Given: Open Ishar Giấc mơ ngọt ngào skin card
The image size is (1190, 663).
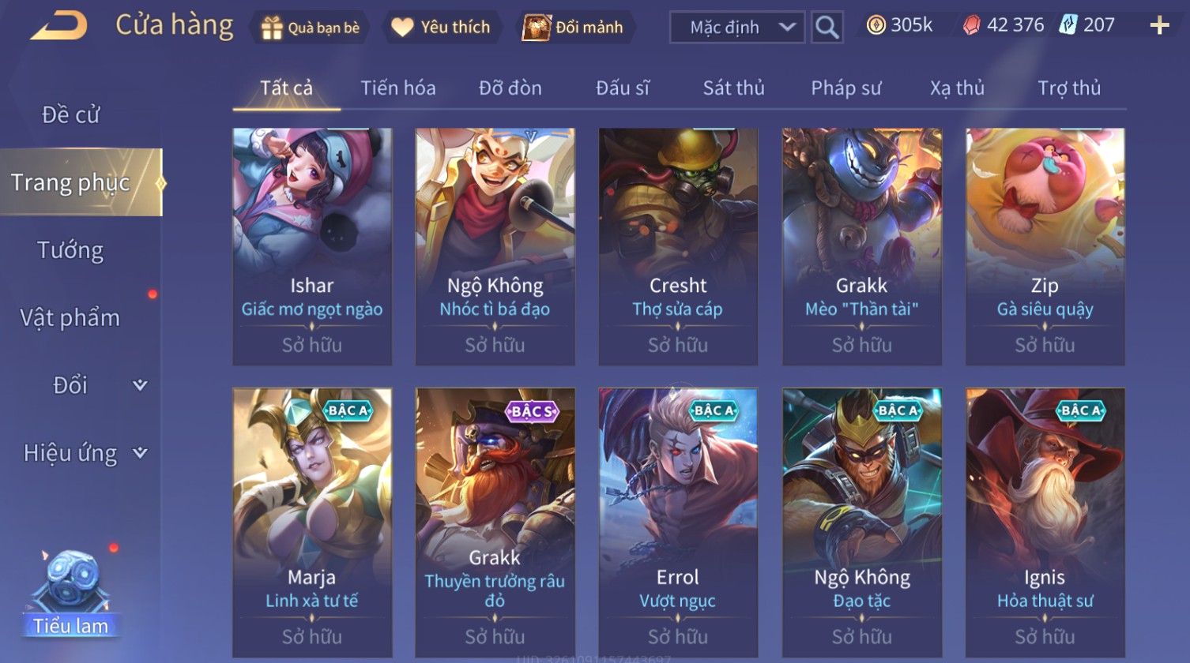Looking at the screenshot, I should (312, 246).
